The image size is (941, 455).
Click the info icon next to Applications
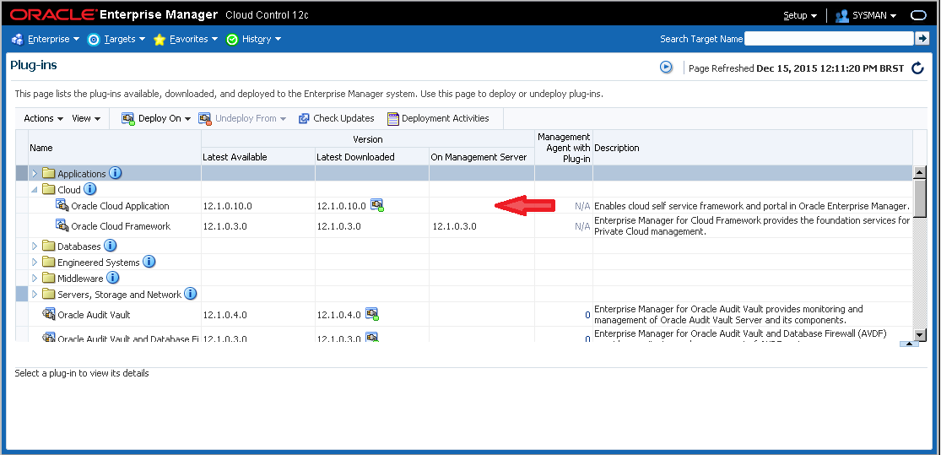point(116,173)
